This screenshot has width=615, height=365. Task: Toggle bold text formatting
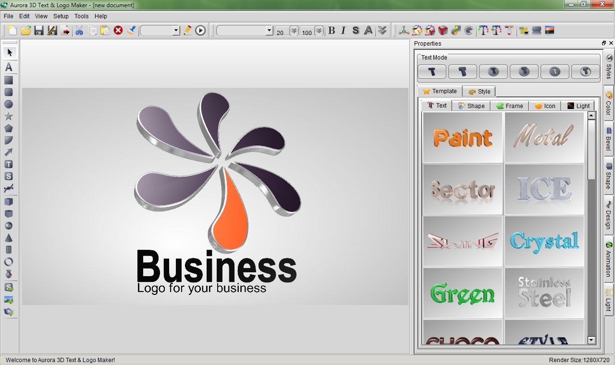pyautogui.click(x=332, y=31)
